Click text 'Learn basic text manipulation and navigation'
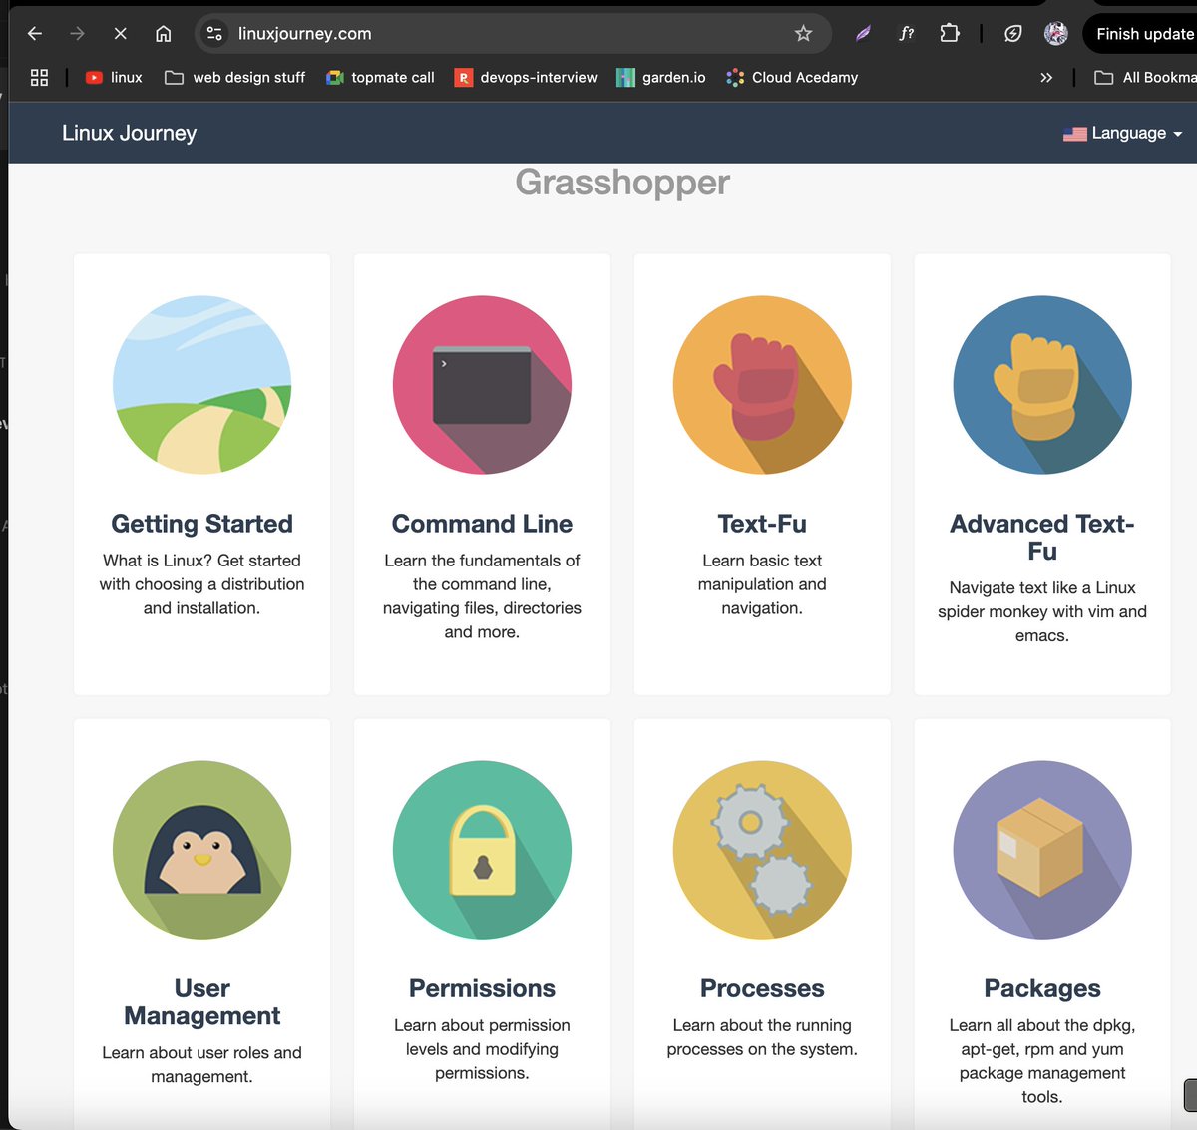1197x1130 pixels. pyautogui.click(x=762, y=584)
